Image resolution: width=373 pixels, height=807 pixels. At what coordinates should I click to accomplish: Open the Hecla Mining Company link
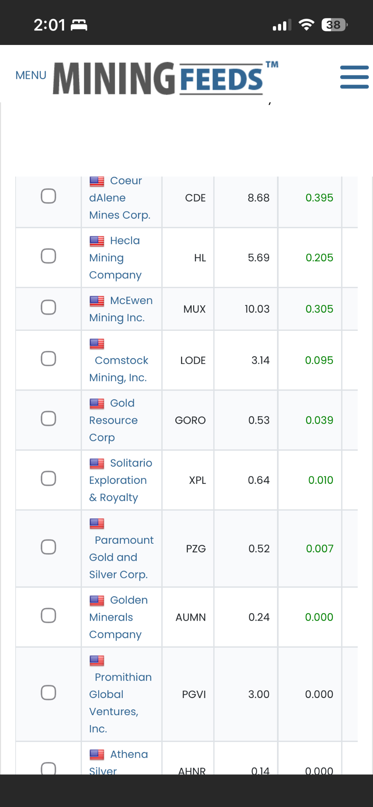point(115,258)
